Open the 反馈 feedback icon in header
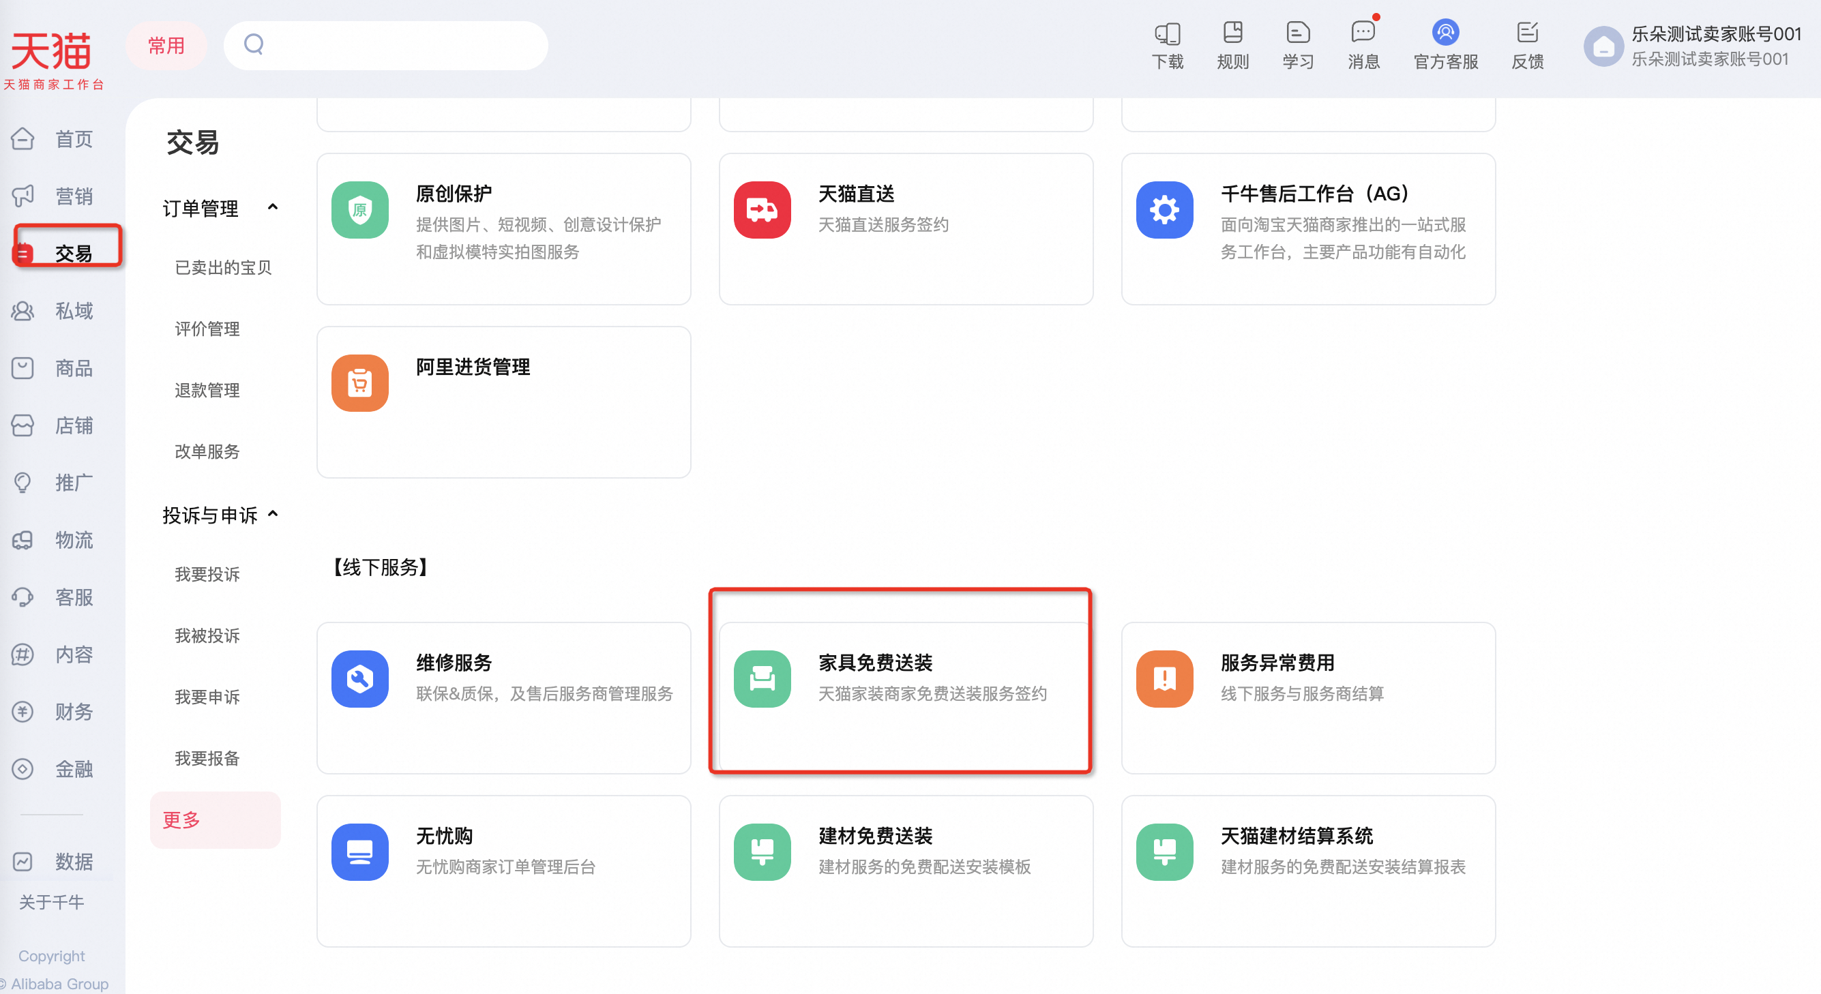The image size is (1821, 994). [1528, 32]
